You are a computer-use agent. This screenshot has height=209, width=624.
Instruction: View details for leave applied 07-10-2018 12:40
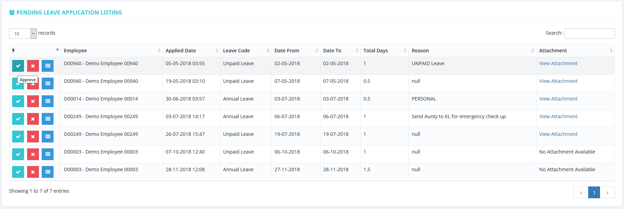coord(48,154)
